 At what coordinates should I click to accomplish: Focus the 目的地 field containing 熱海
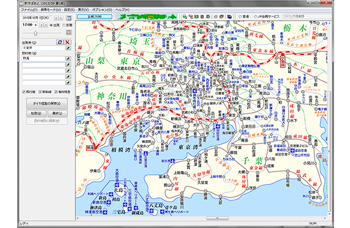(44, 58)
